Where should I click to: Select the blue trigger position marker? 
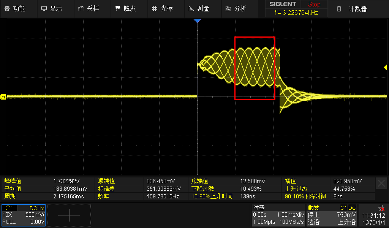pos(197,21)
